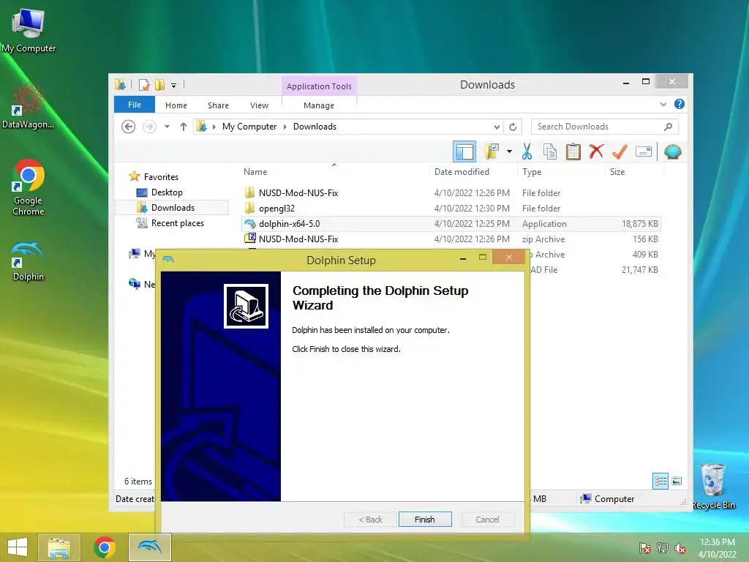749x562 pixels.
Task: Open Recent places in the navigation pane
Action: 177,222
